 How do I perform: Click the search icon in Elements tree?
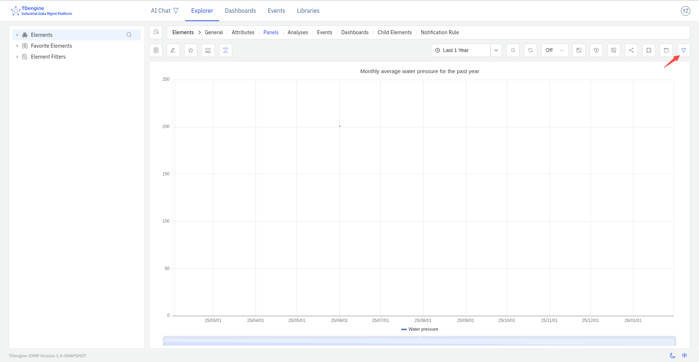(129, 35)
